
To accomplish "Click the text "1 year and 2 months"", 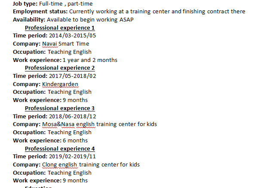I will coord(90,60).
